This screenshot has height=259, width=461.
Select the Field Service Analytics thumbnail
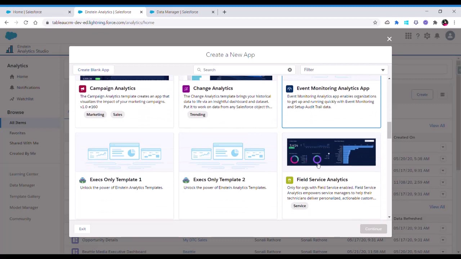[331, 152]
